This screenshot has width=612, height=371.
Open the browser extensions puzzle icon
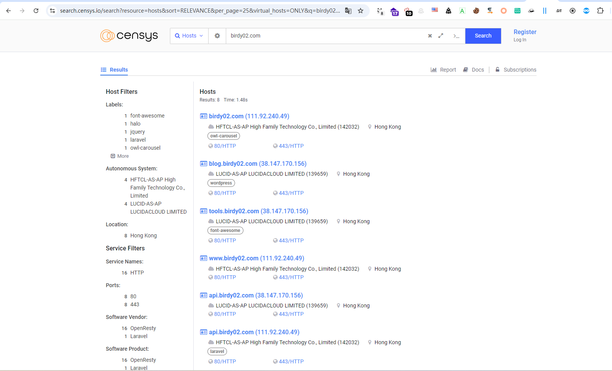[600, 11]
